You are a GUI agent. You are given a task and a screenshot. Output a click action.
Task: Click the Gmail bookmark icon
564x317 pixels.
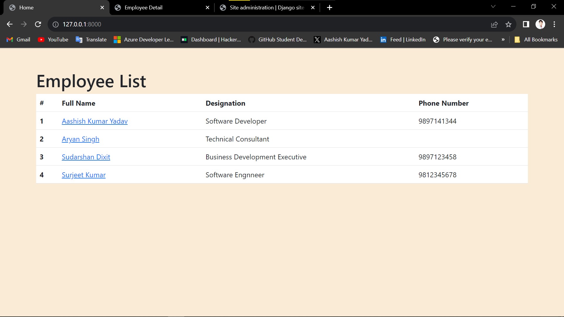coord(10,39)
